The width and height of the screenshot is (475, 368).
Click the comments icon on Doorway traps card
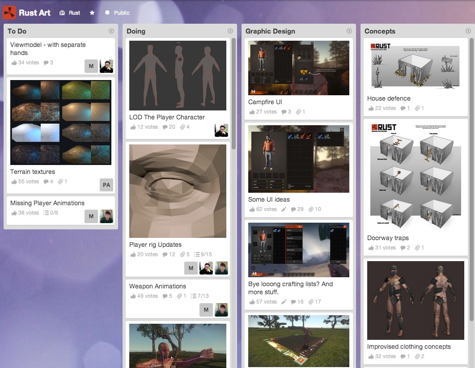pos(403,248)
